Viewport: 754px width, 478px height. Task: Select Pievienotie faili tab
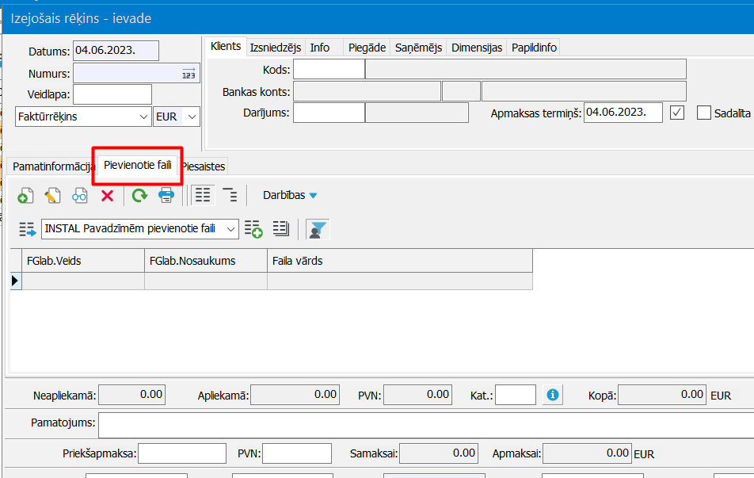[138, 165]
